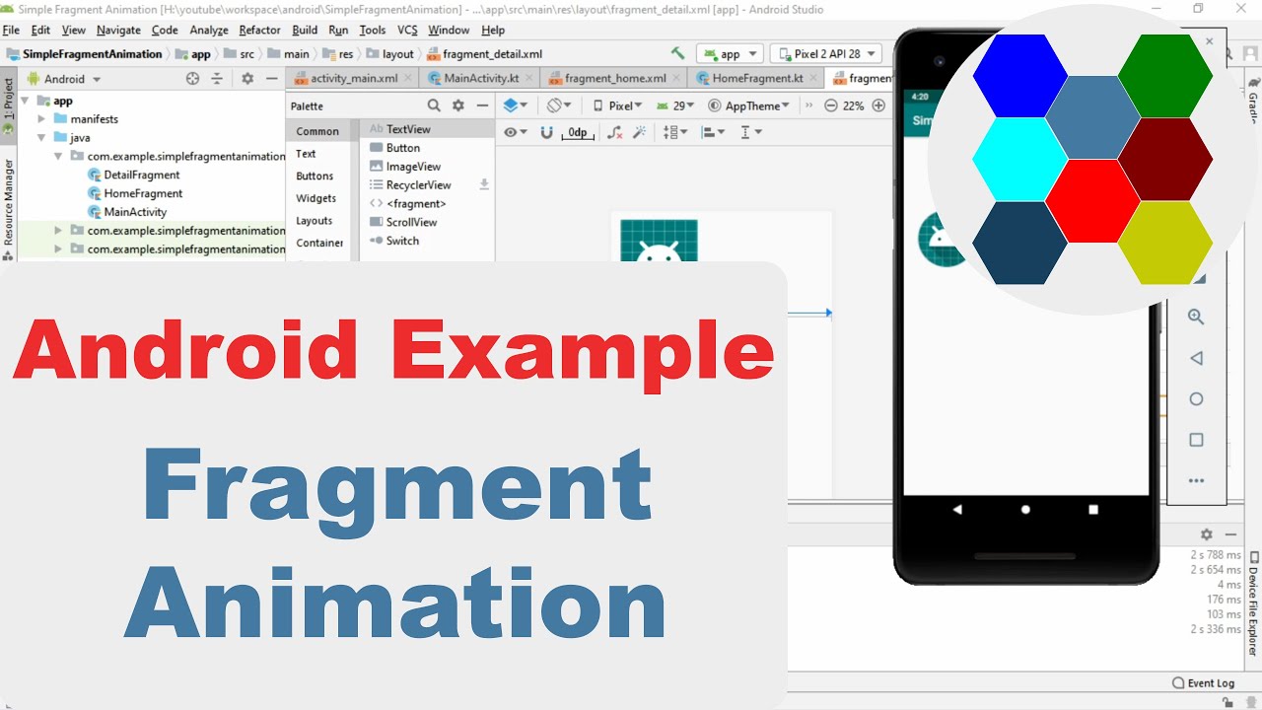
Task: Open the orientation for preview dropdown
Action: tap(559, 106)
